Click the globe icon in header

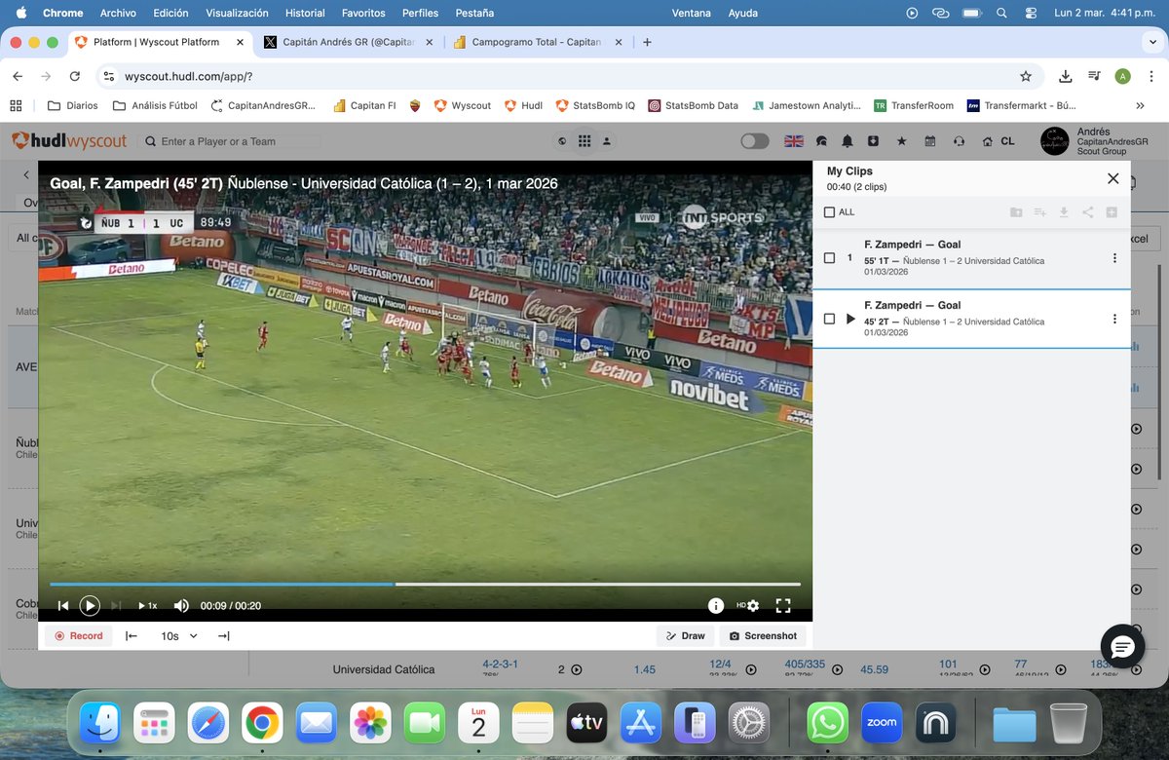pyautogui.click(x=562, y=141)
